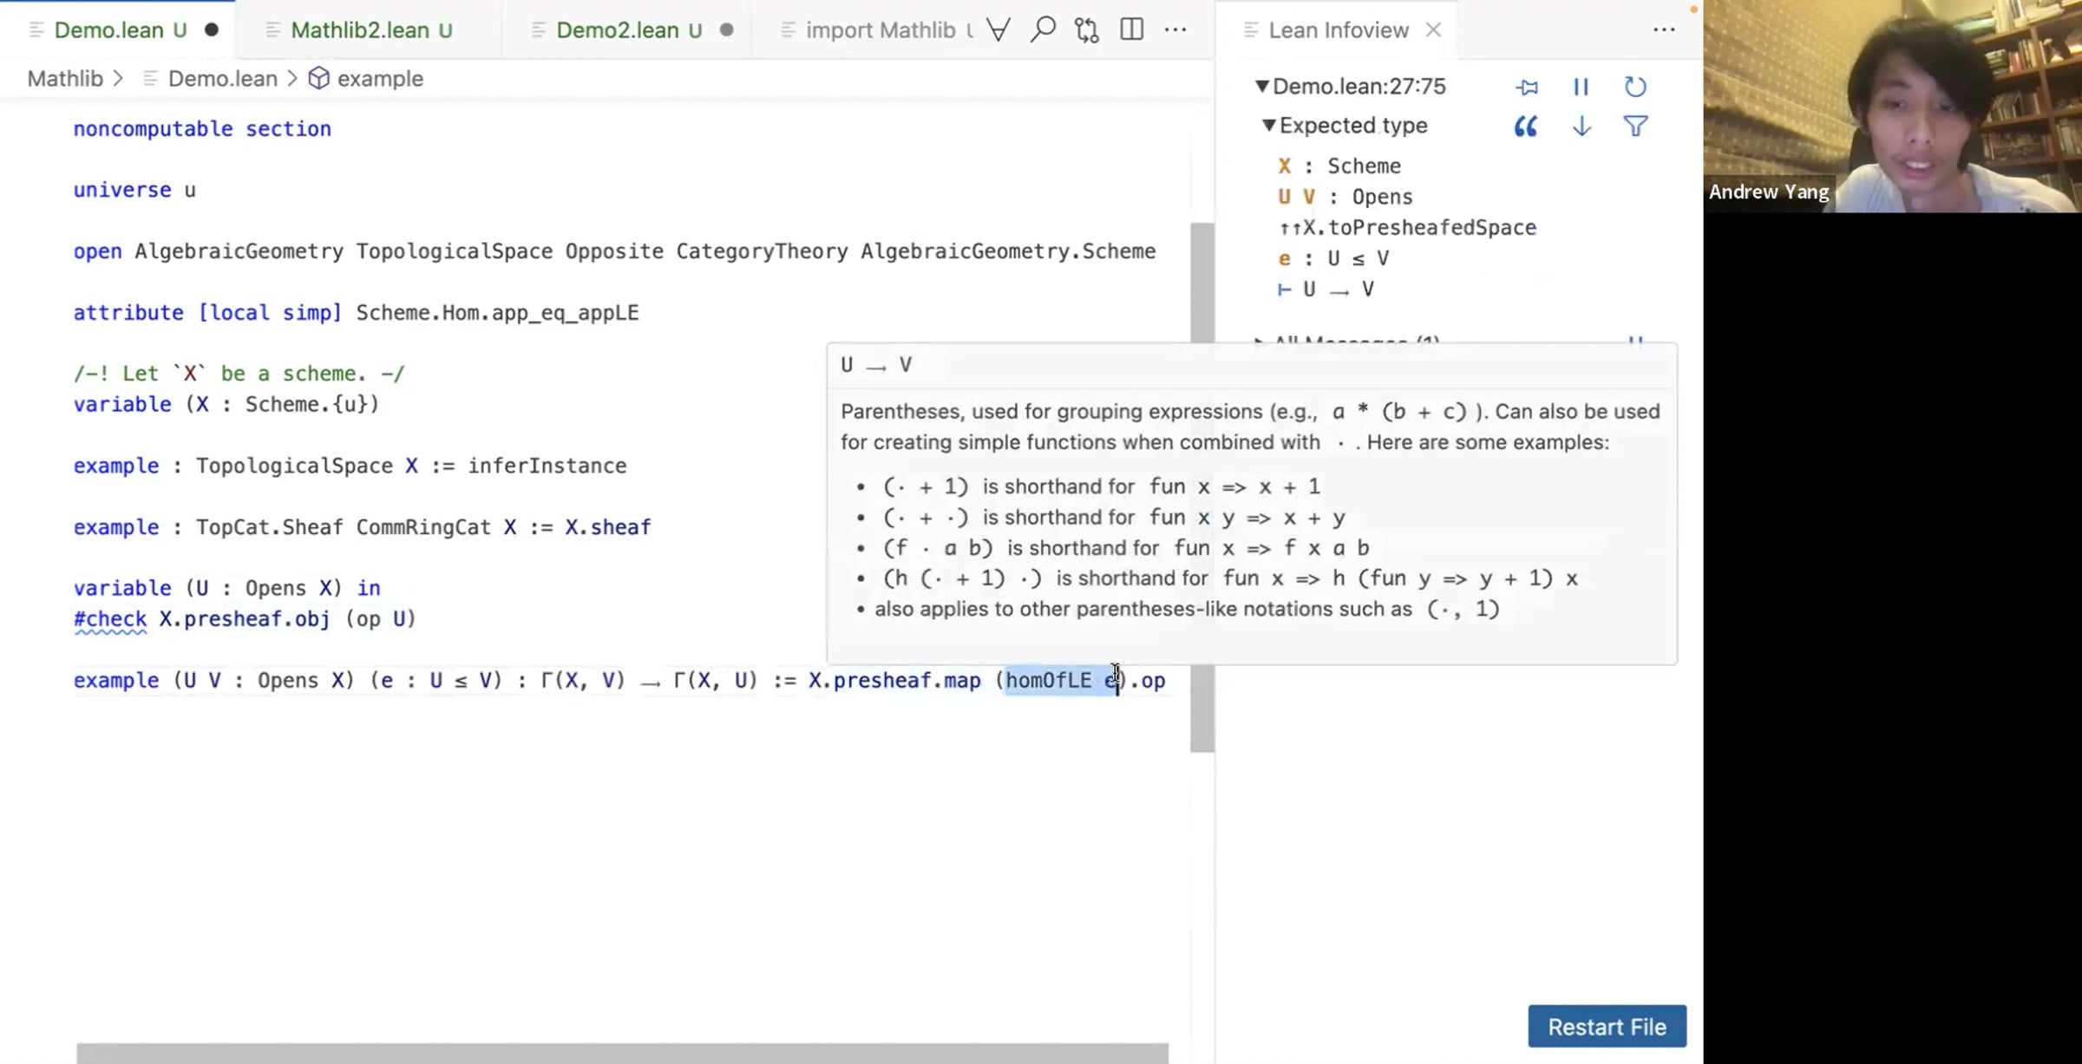Collapse the Expected type disclosure triangle
Viewport: 2082px width, 1064px height.
coord(1269,126)
